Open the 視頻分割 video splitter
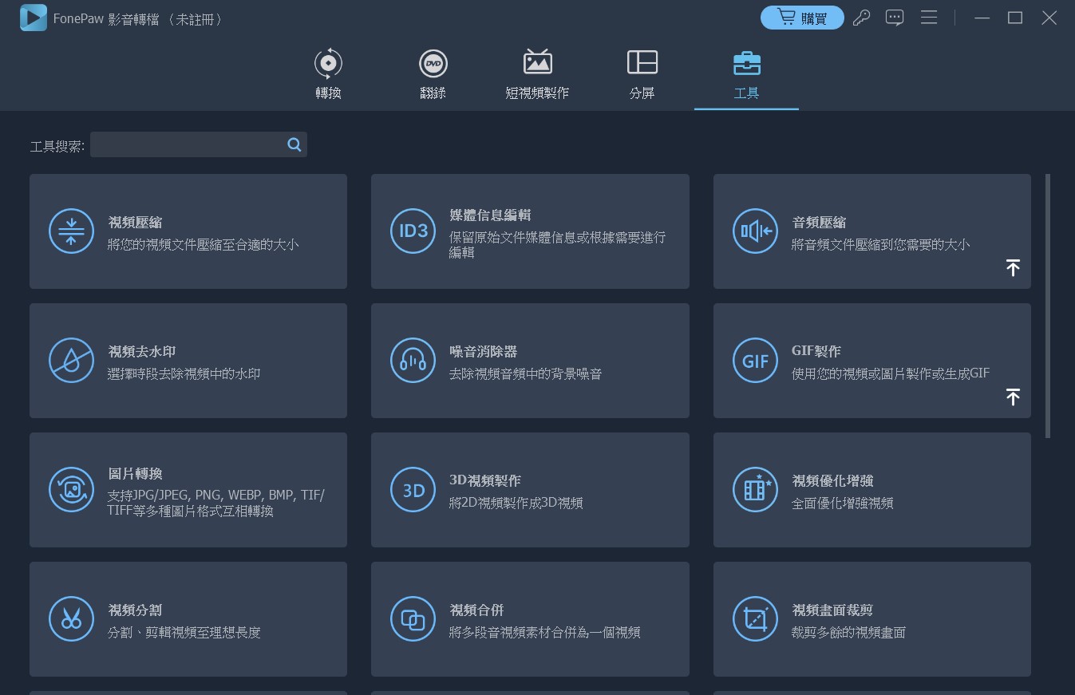Image resolution: width=1075 pixels, height=695 pixels. (188, 618)
